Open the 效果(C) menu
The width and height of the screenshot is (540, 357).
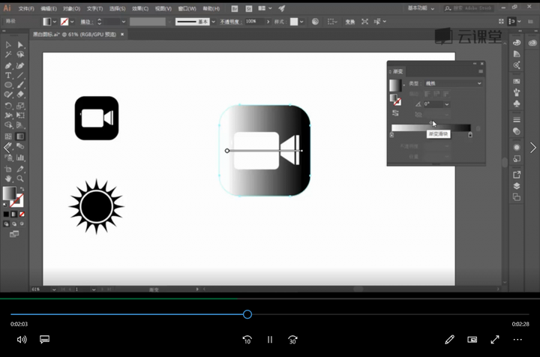click(140, 8)
